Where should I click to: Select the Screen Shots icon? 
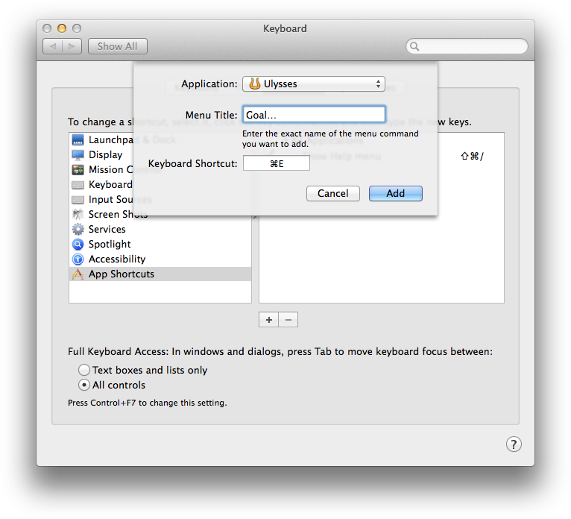78,215
